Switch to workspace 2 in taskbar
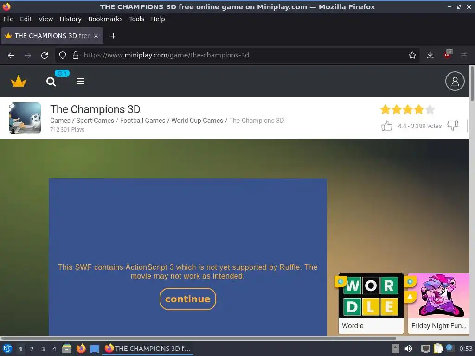The width and height of the screenshot is (475, 356). pyautogui.click(x=32, y=349)
